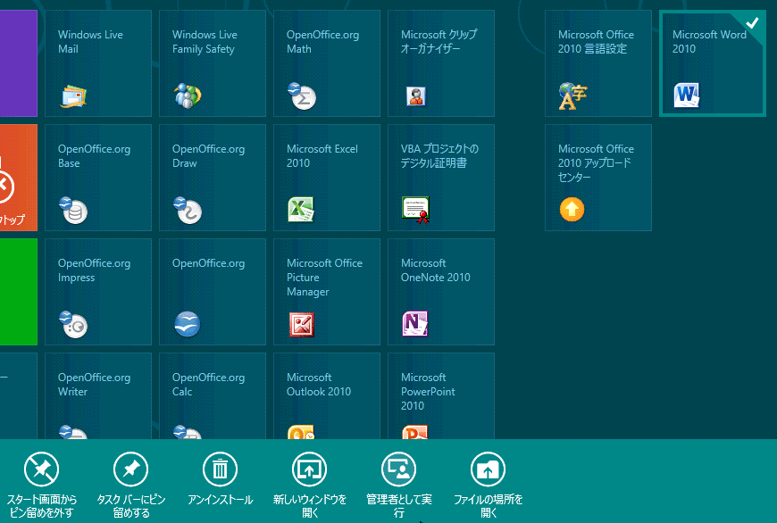Click 'タスク バーにピン留めする' label
This screenshot has height=523, width=777.
click(x=130, y=506)
